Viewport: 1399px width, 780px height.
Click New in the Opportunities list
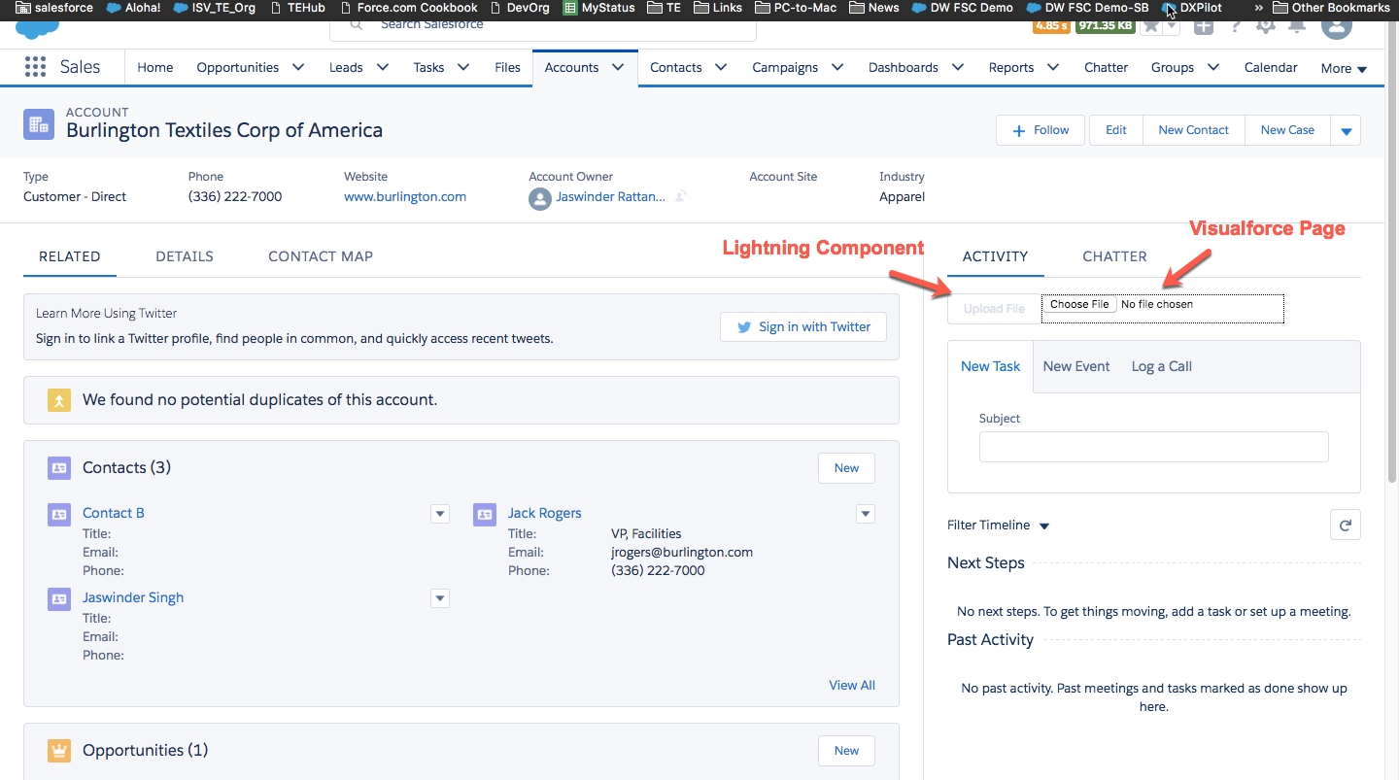point(846,751)
